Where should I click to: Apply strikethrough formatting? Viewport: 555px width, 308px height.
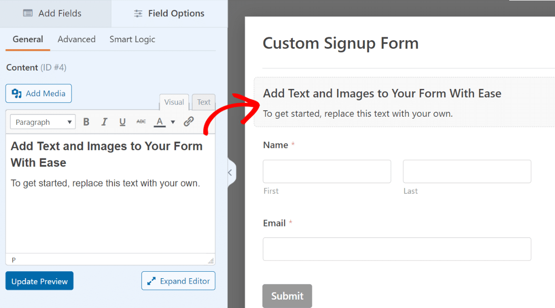(x=141, y=122)
